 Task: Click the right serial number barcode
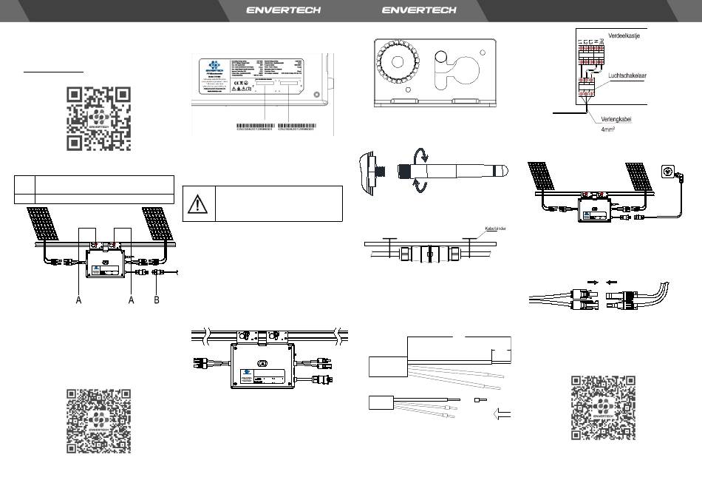(297, 127)
